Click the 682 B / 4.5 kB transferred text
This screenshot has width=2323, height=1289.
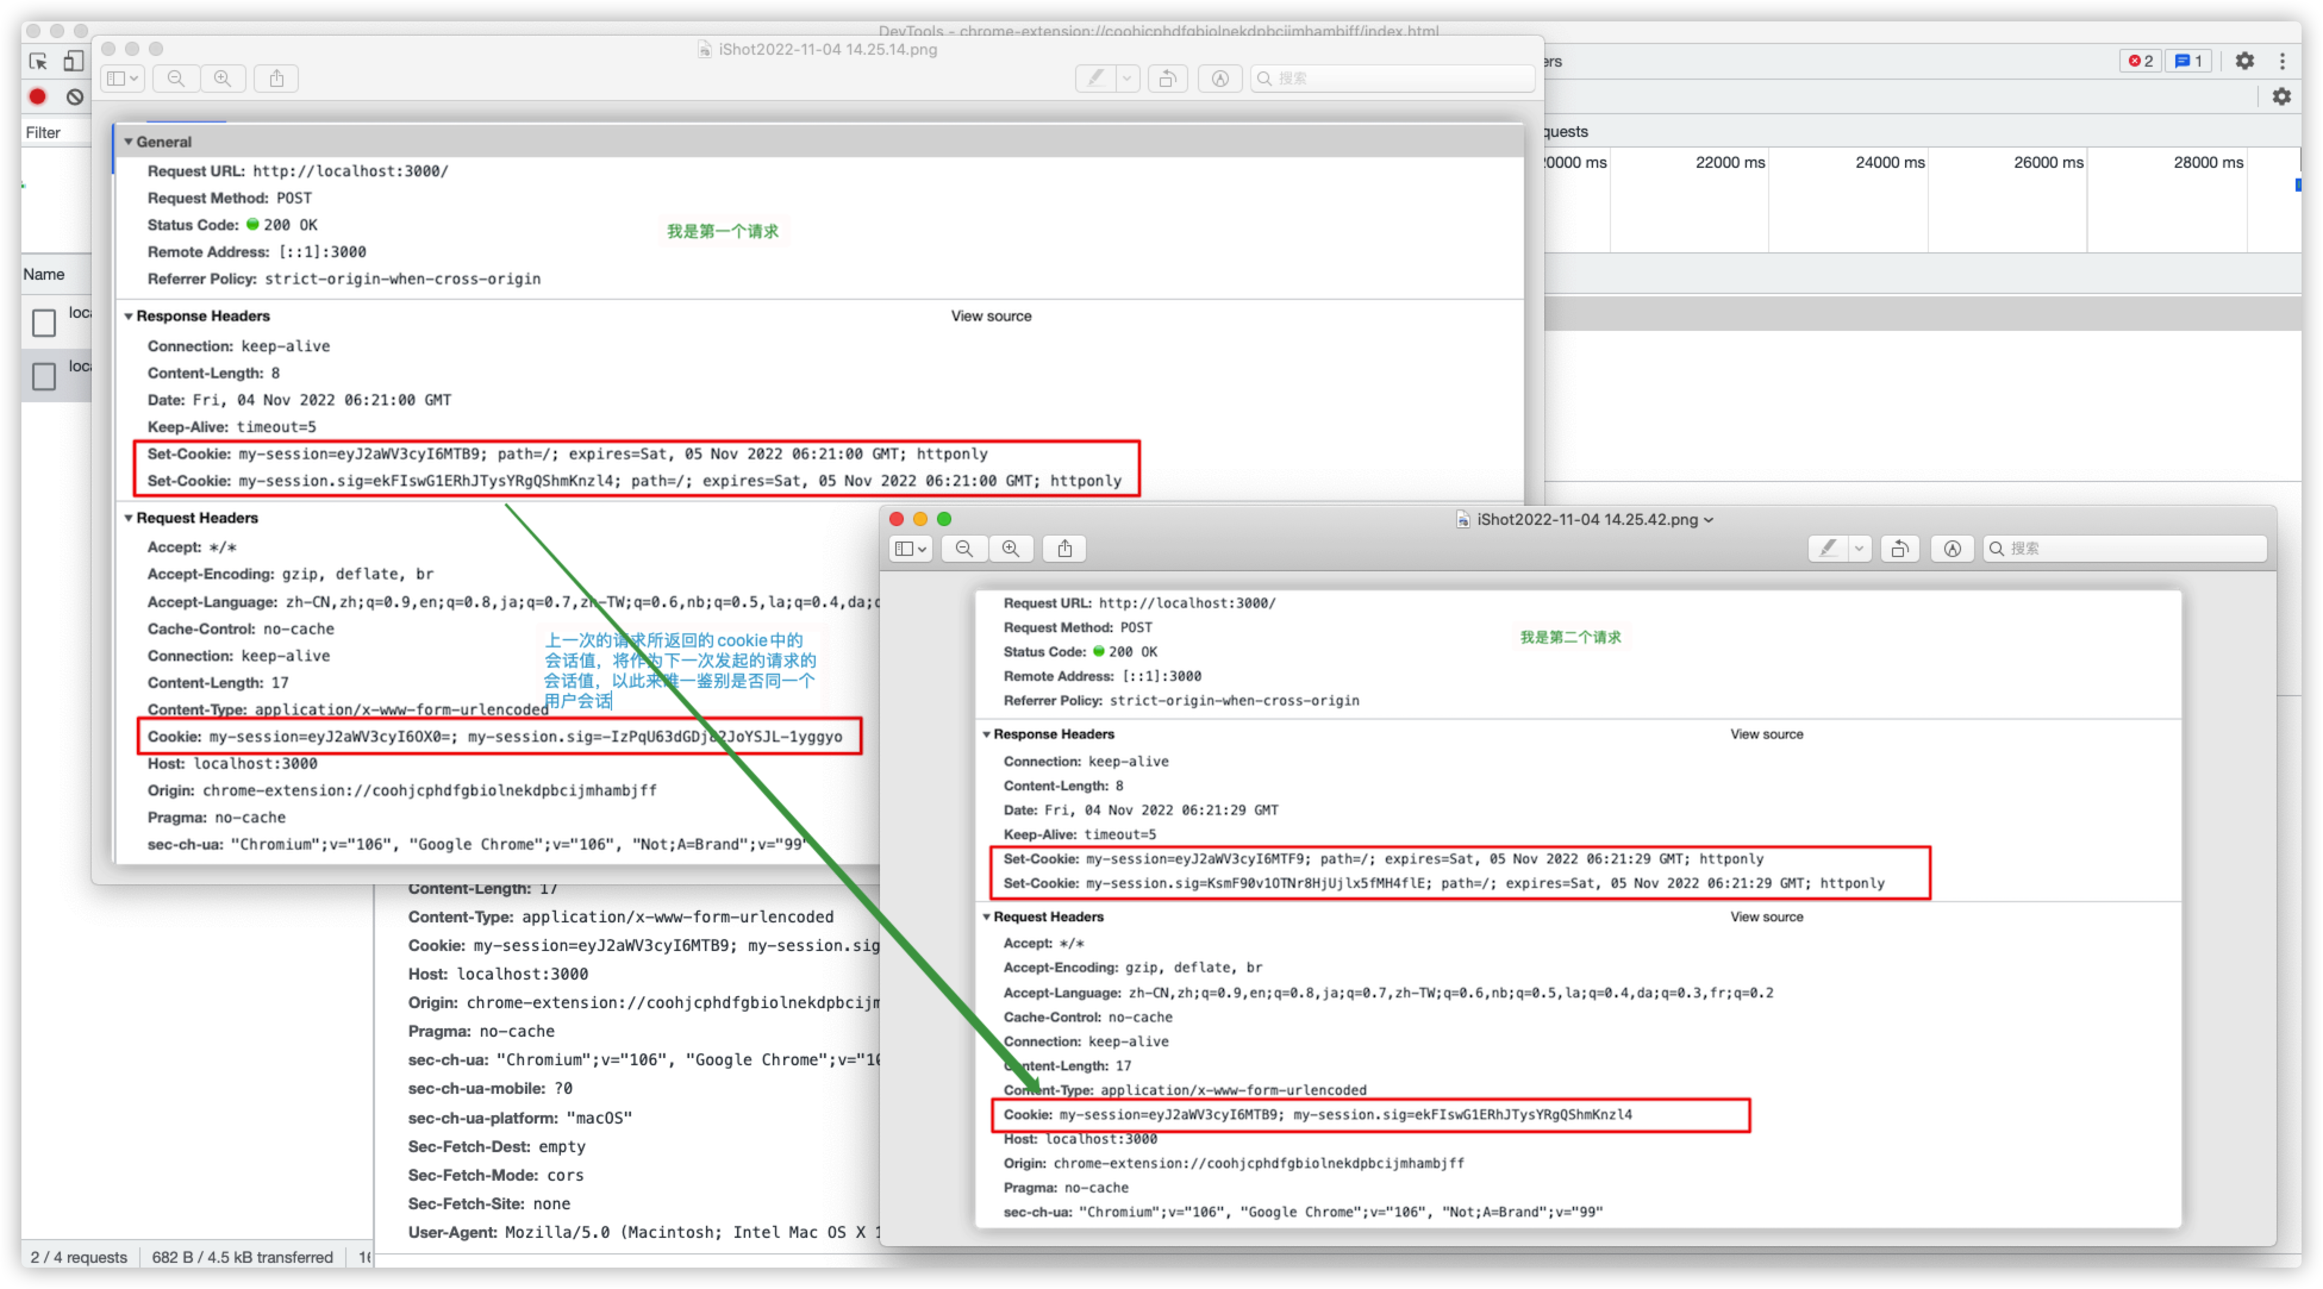pyautogui.click(x=242, y=1256)
